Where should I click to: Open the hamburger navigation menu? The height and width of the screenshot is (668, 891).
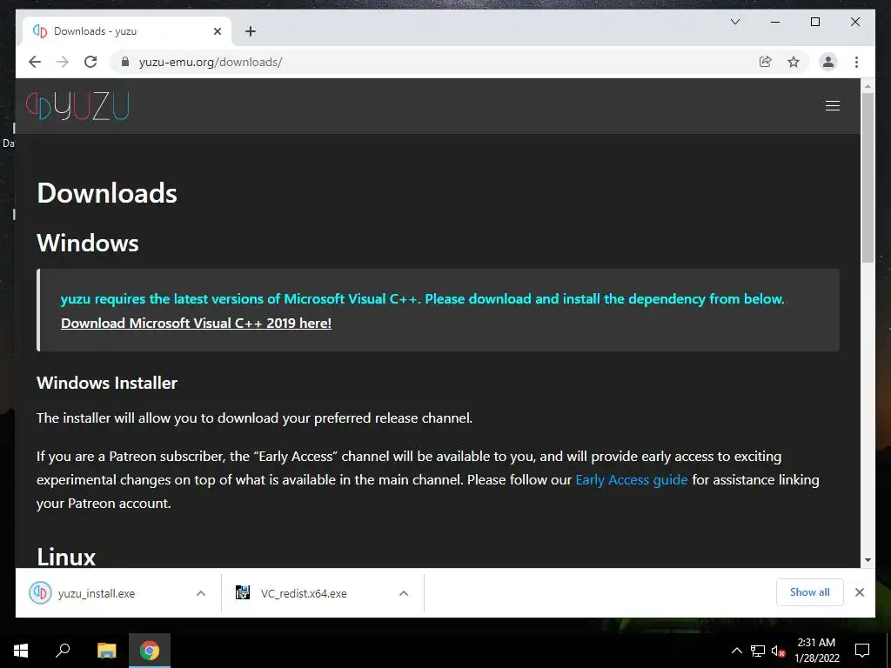pos(833,105)
